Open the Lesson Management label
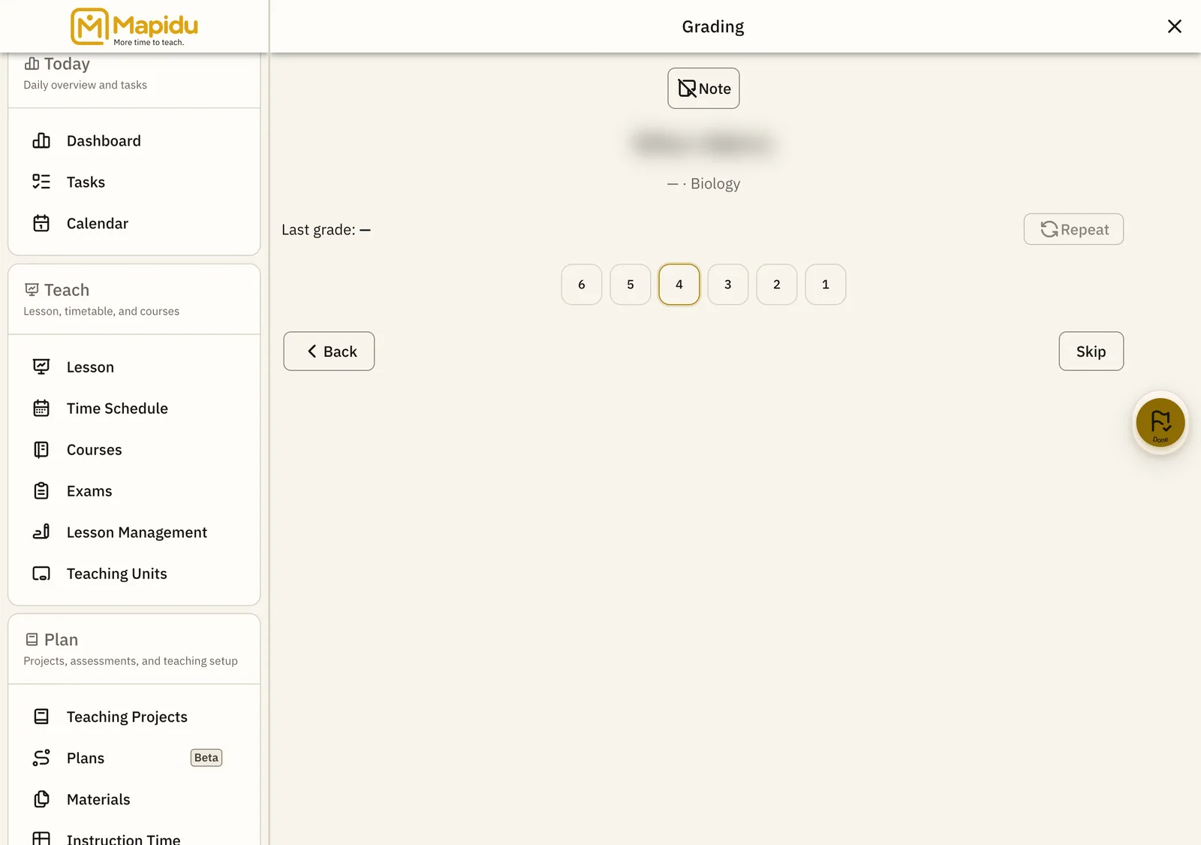This screenshot has width=1201, height=845. [137, 533]
